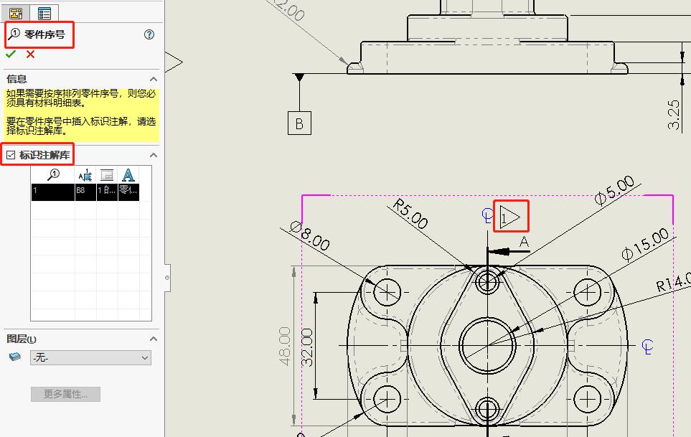Select the Ø8.00 dimension
Viewport: 691px width, 437px height.
(310, 236)
